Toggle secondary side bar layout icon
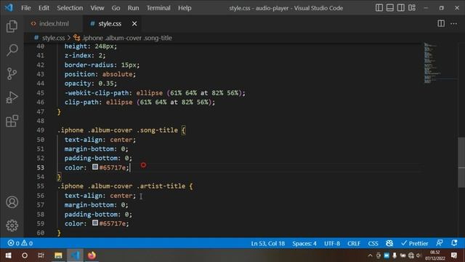This screenshot has height=262, width=465. (400, 8)
